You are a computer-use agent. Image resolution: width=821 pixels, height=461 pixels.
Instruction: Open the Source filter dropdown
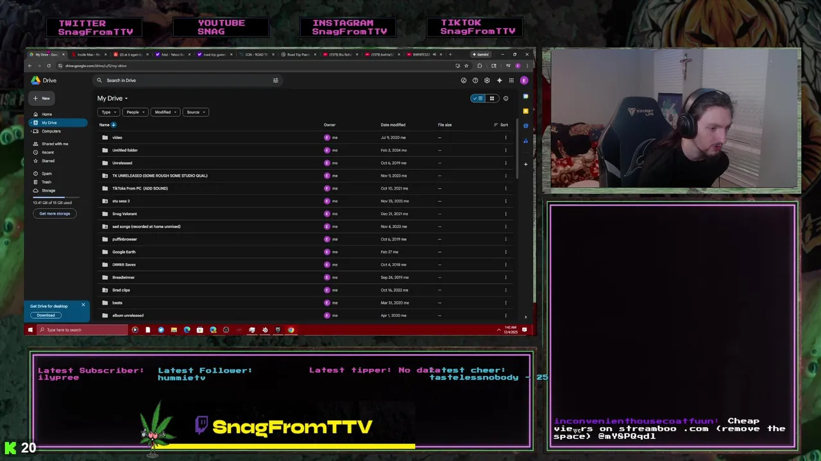pyautogui.click(x=195, y=112)
